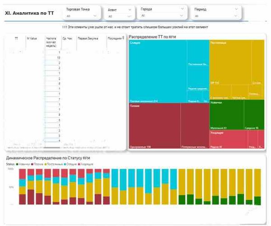Click the Спящие legend entry

(x=70, y=164)
